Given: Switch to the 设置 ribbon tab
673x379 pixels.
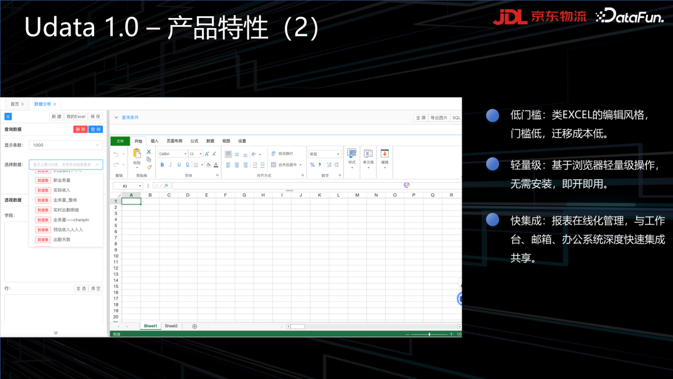Looking at the screenshot, I should coord(242,141).
